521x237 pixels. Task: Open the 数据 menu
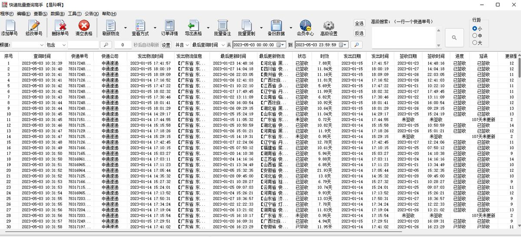pyautogui.click(x=58, y=14)
